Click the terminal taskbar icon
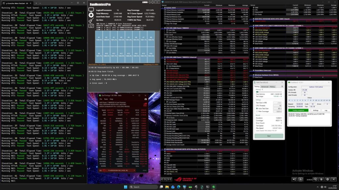339x190 pixels. tap(208, 187)
